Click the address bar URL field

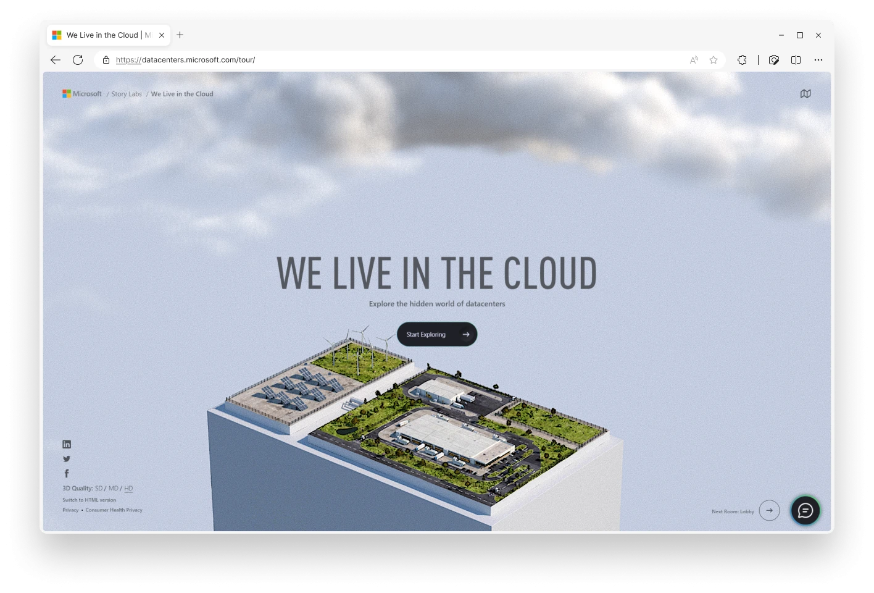pyautogui.click(x=395, y=60)
